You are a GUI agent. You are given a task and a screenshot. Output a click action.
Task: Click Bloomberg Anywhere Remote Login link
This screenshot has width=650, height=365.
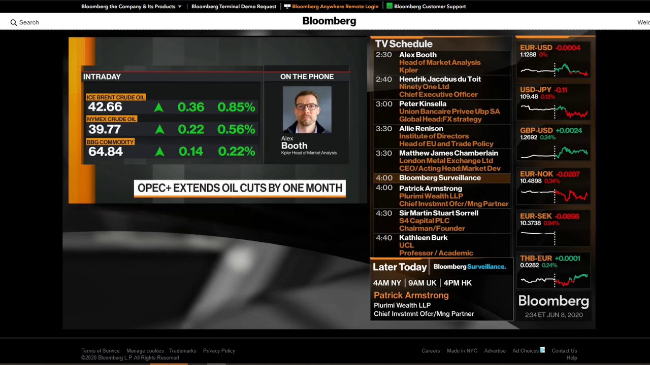pos(335,7)
